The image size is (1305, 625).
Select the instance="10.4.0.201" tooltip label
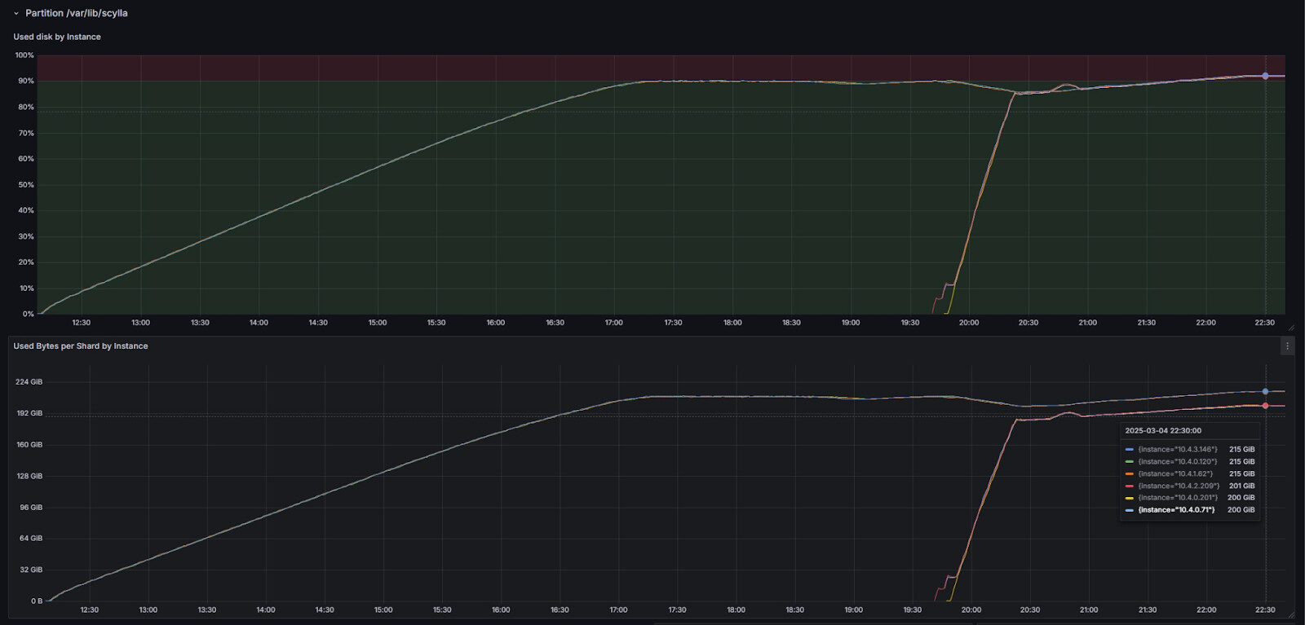click(x=1178, y=498)
